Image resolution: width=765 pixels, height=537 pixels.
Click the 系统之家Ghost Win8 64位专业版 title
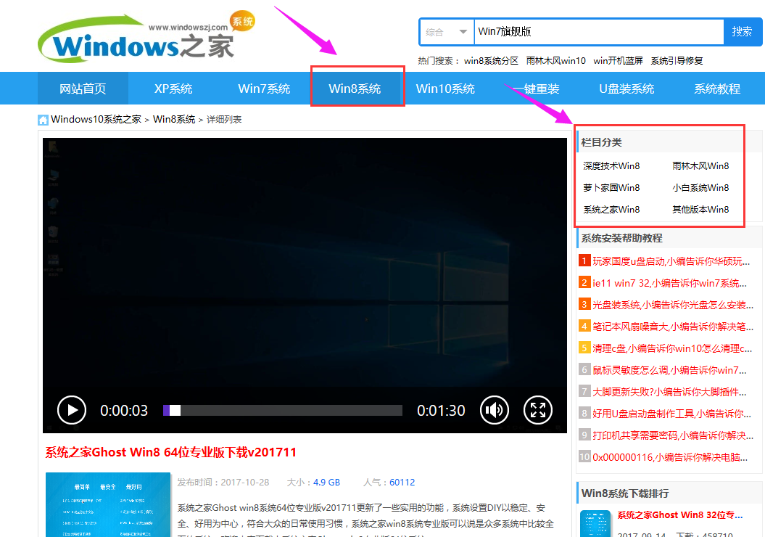(x=171, y=453)
